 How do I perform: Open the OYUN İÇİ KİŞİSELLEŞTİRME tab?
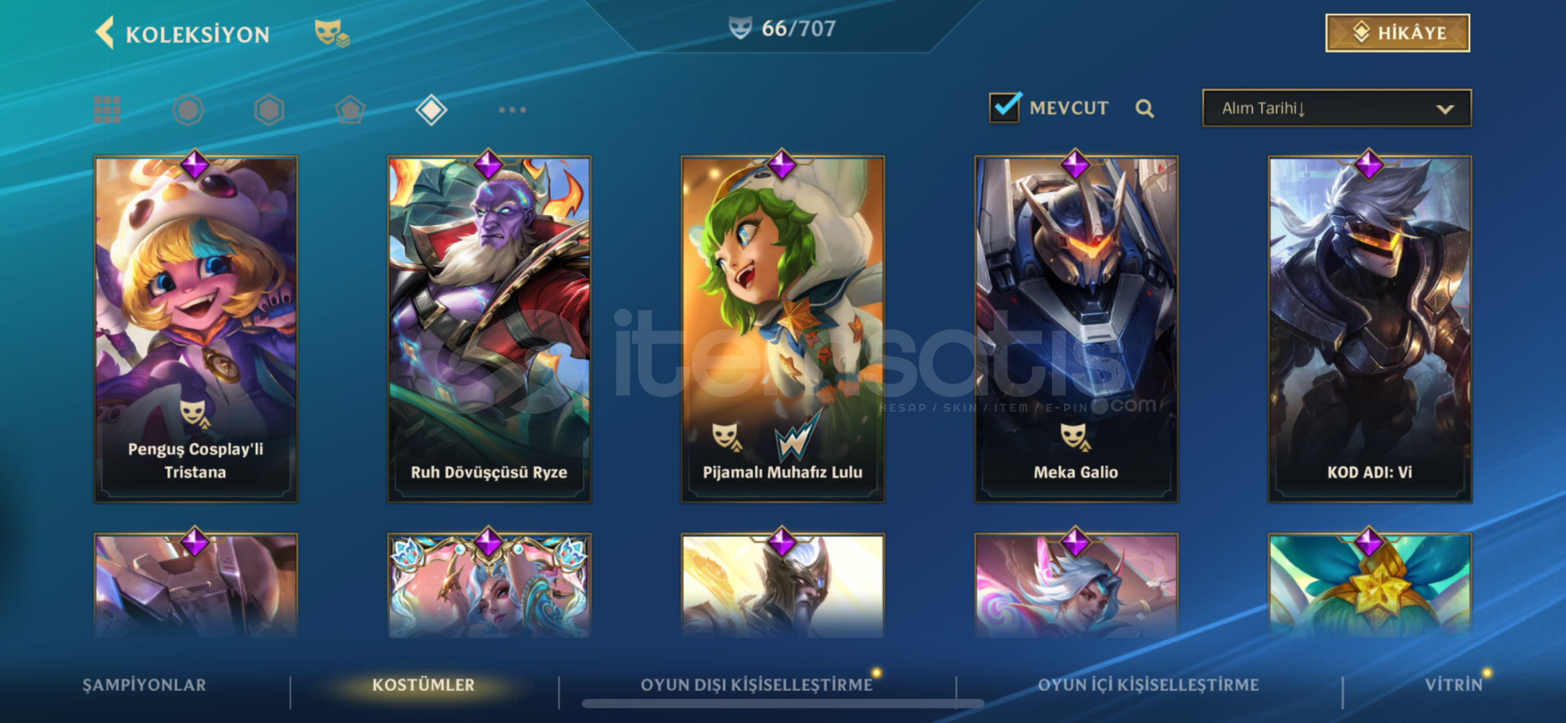coord(1149,685)
